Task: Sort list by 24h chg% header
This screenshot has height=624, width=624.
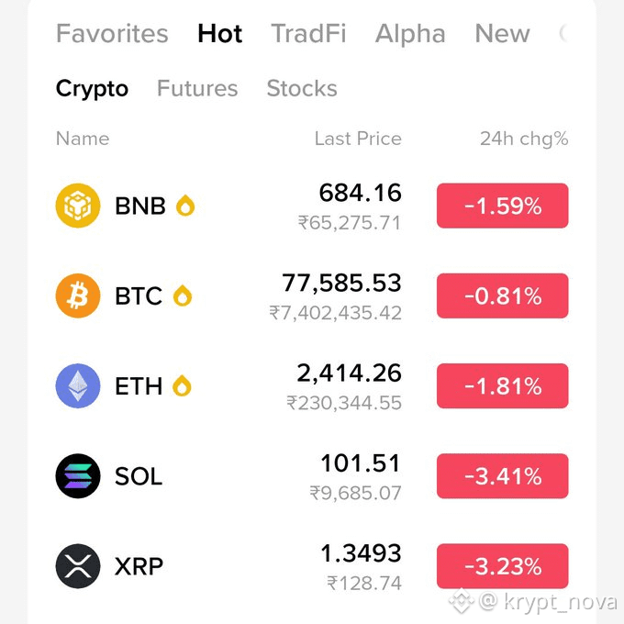Action: (x=524, y=139)
